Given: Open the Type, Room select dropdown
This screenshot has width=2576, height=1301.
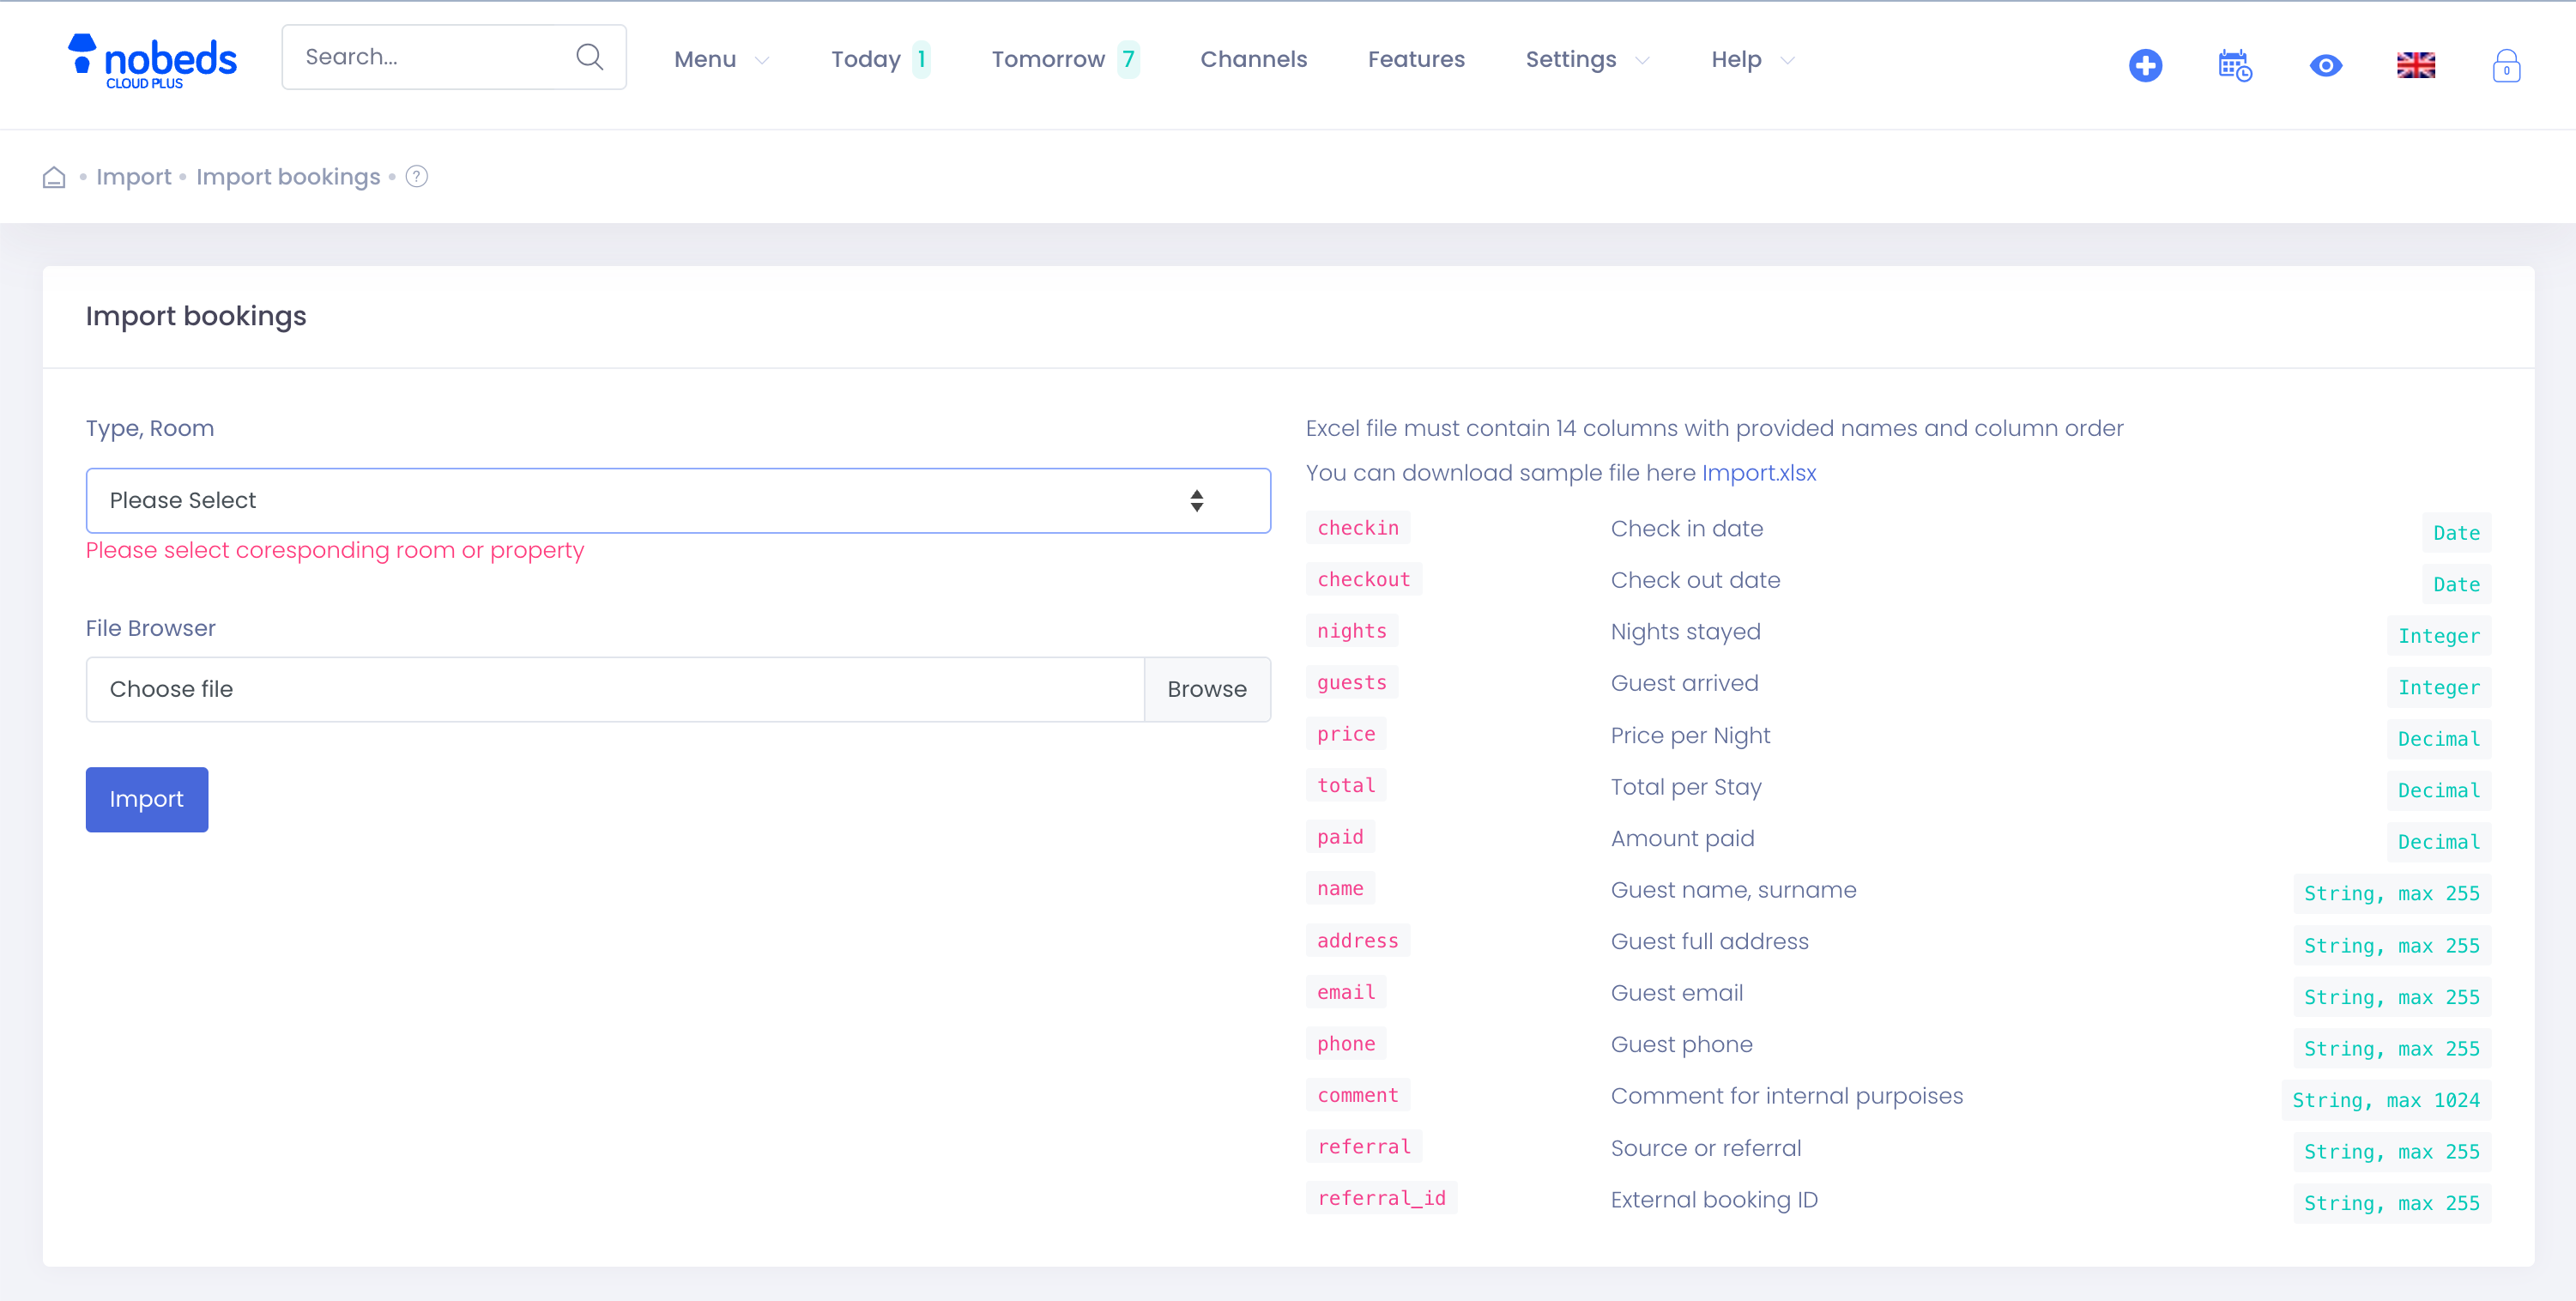Looking at the screenshot, I should 677,500.
